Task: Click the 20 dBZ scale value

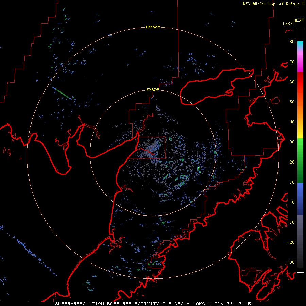Action: tap(292, 162)
